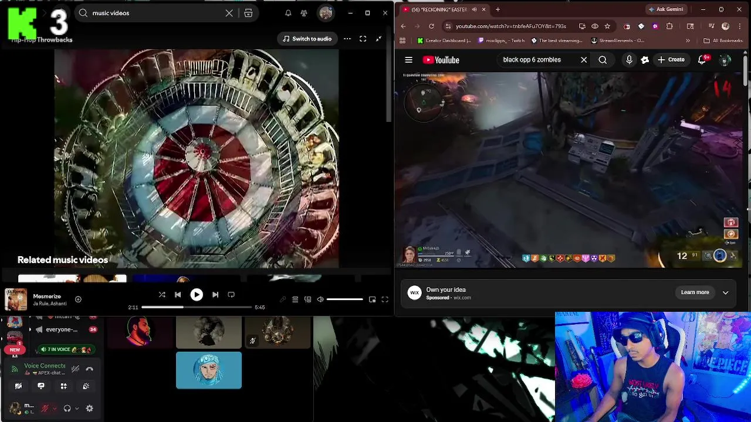
Task: Toggle Spotify shuffle
Action: pyautogui.click(x=162, y=295)
